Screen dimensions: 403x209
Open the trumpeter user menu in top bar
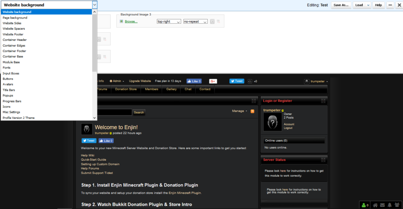point(319,81)
